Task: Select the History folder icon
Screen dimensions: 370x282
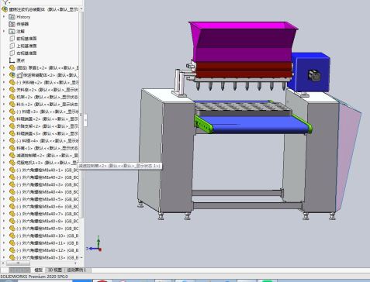Action: point(12,17)
